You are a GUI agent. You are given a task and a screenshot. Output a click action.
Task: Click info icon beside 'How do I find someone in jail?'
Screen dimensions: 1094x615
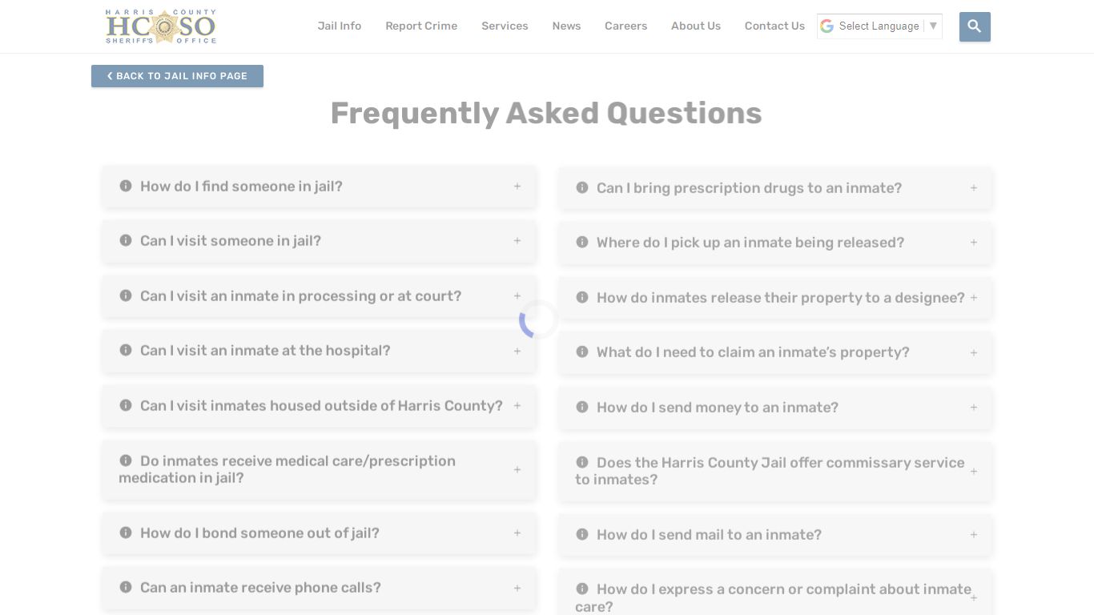[x=126, y=186]
